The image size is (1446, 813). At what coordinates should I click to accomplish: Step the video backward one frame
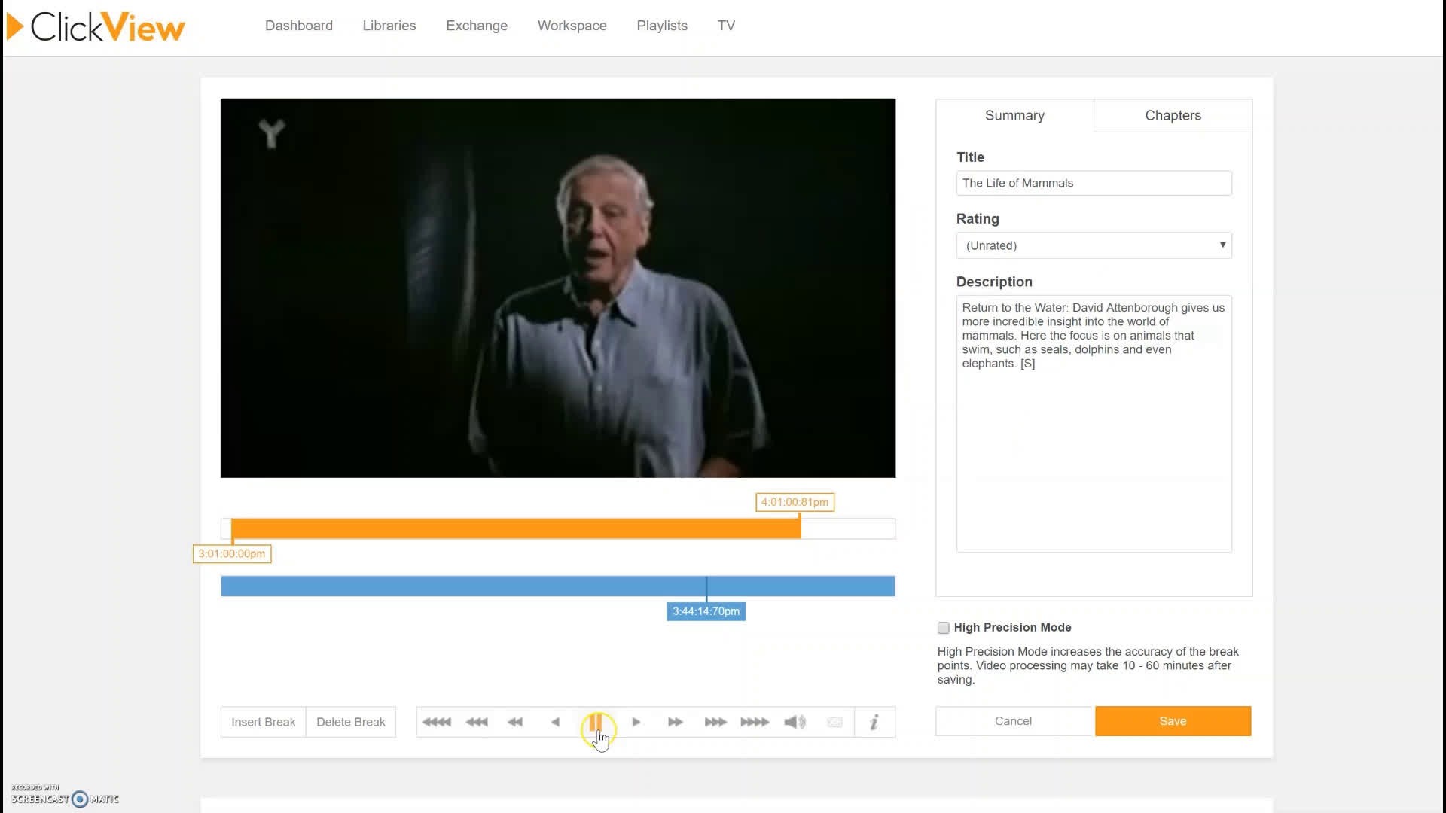pyautogui.click(x=556, y=721)
